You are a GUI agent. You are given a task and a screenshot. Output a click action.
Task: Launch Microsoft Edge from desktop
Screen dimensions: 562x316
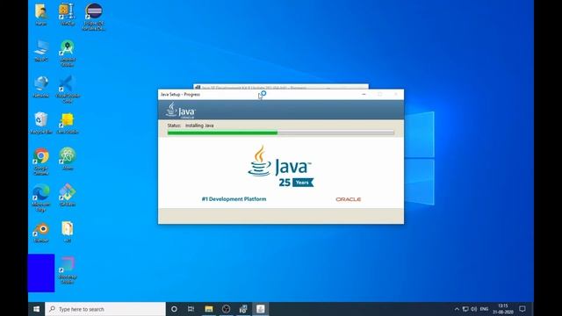(x=41, y=197)
